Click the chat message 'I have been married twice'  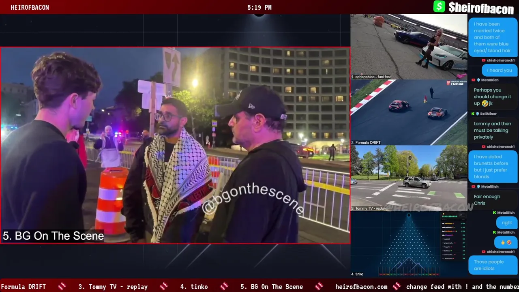(x=492, y=37)
